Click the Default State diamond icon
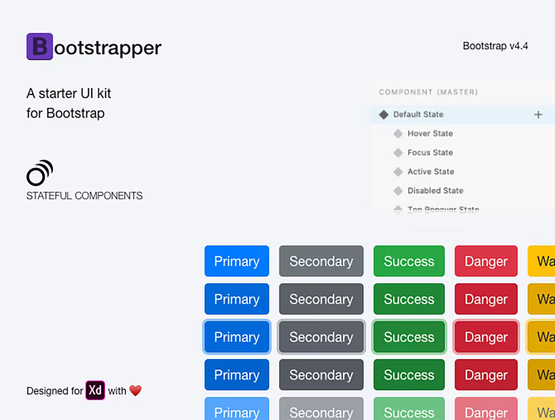 384,115
